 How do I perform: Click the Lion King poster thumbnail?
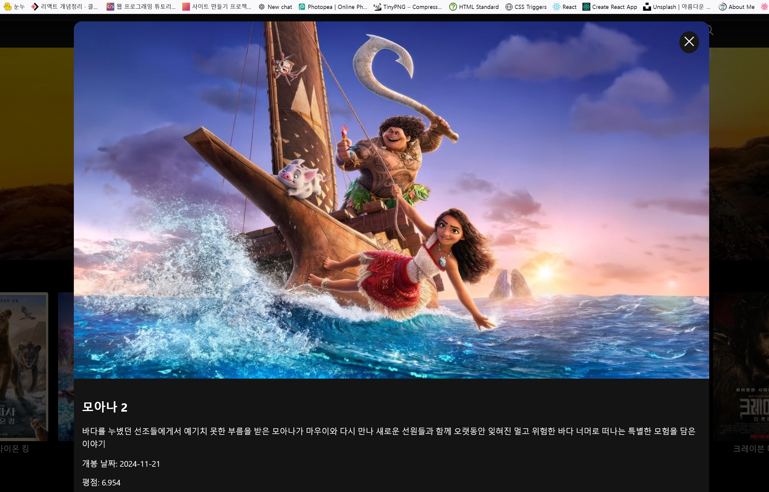click(24, 366)
